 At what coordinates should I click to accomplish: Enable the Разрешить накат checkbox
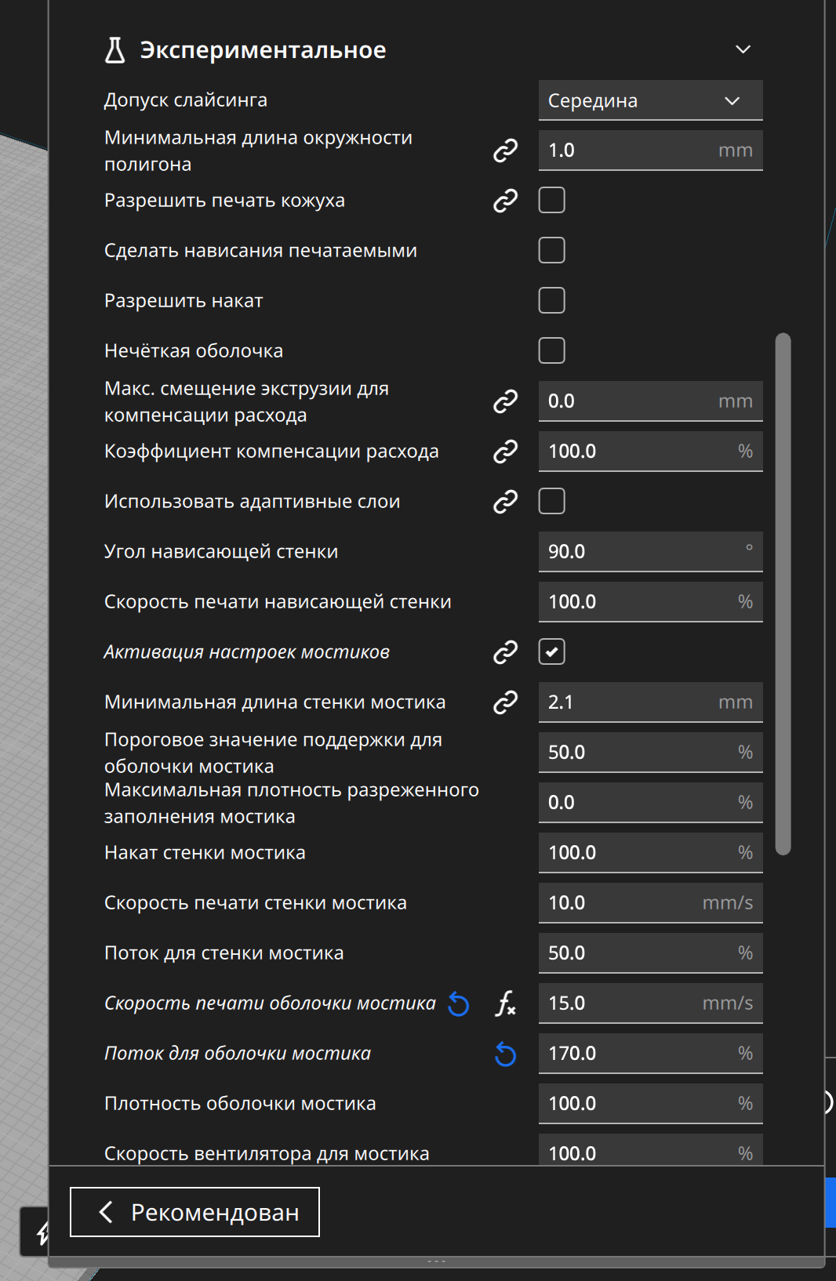(x=552, y=301)
